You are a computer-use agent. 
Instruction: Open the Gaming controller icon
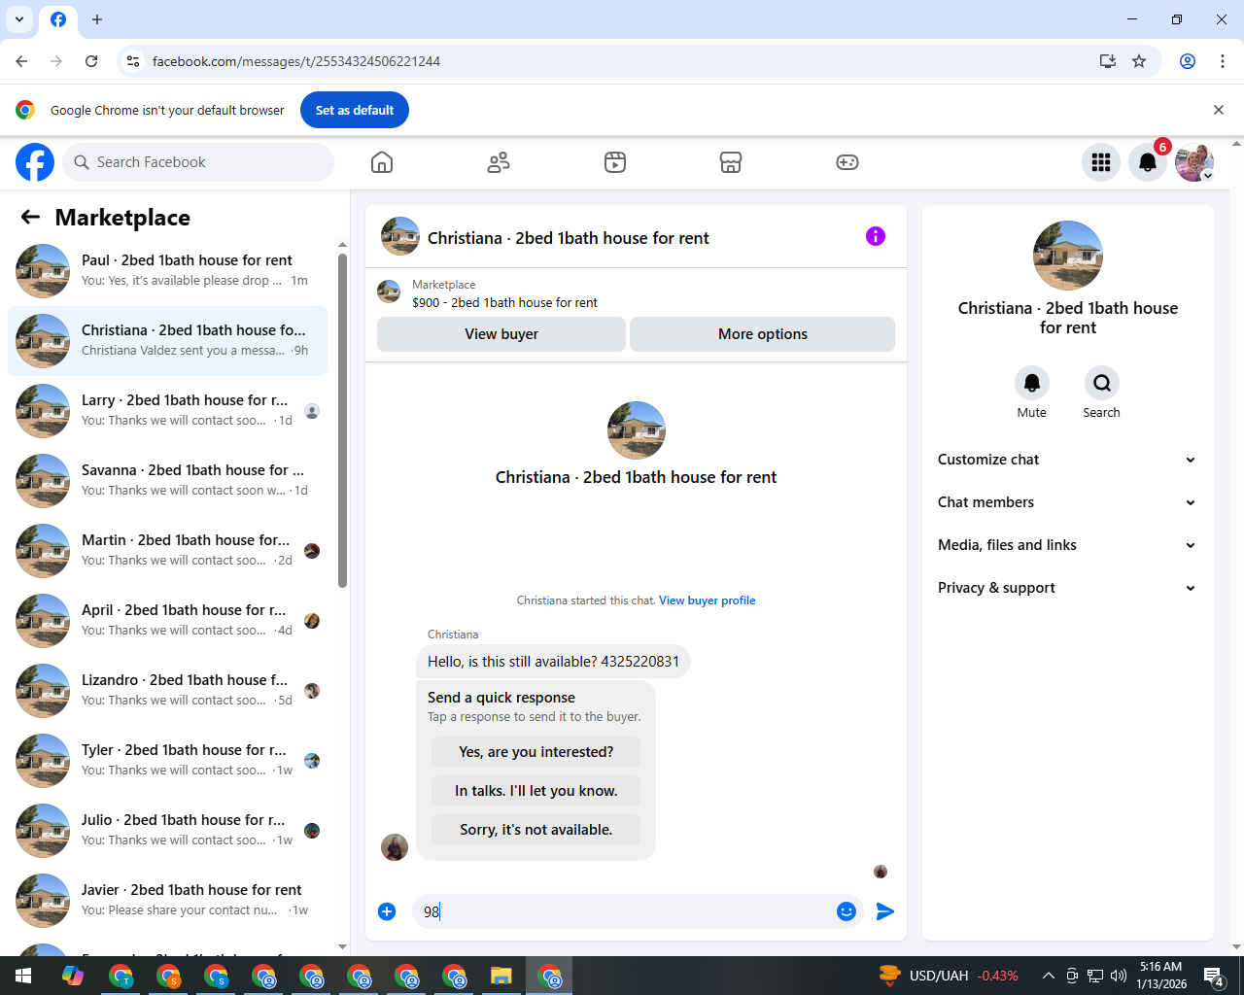[847, 162]
